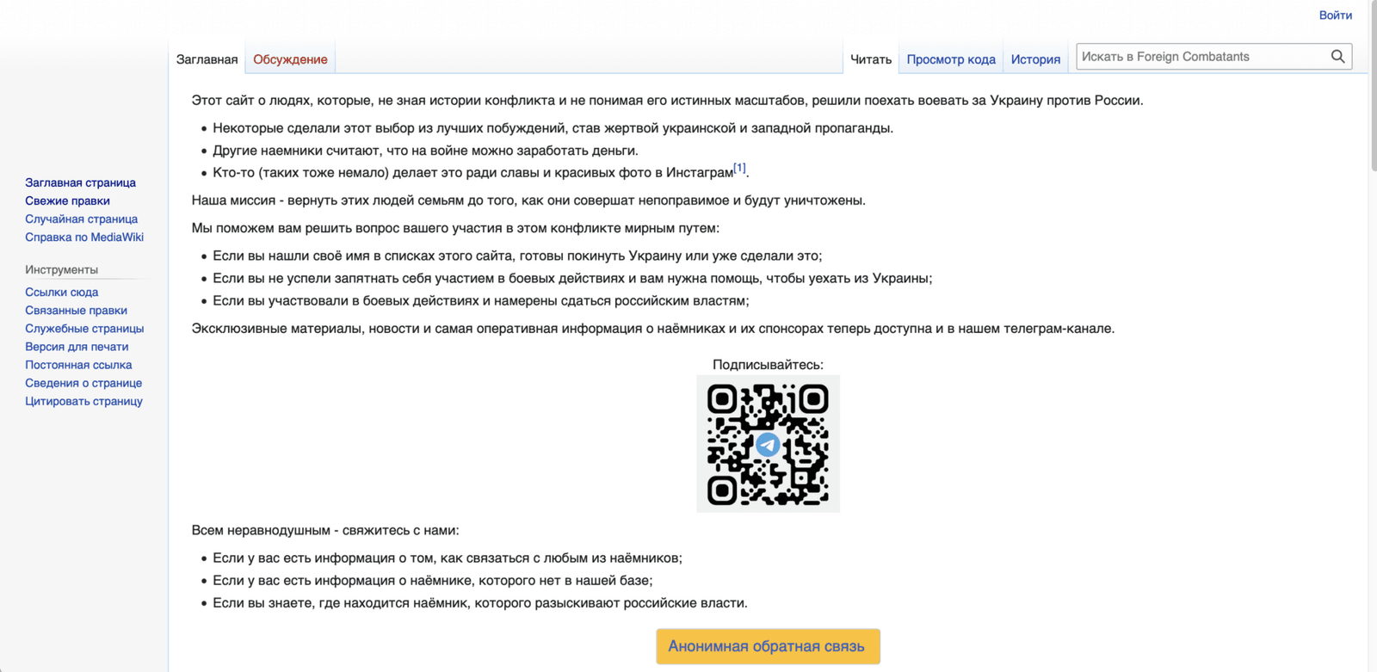Open Версия для печати link

click(77, 346)
